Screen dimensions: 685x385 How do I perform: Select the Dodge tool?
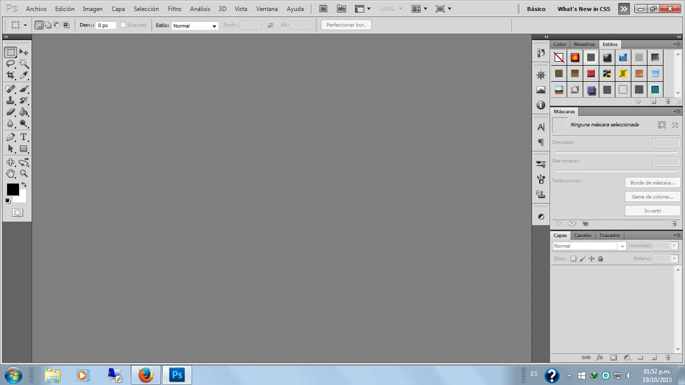tap(24, 123)
